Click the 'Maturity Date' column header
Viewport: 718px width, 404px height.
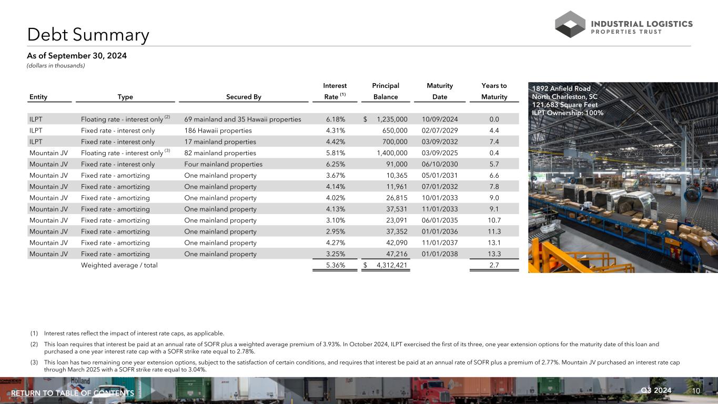[440, 91]
